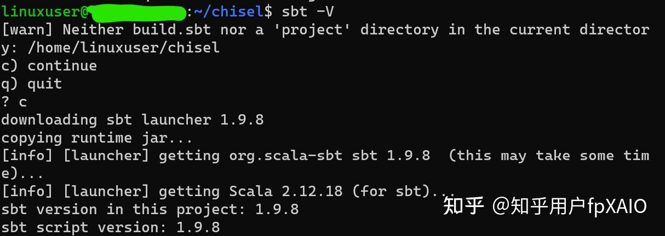
Task: Click the org.scala-sbt text
Action: click(285, 156)
